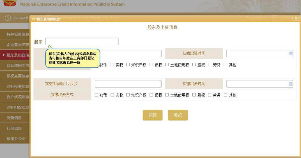Click the 取消 button
The height and width of the screenshot is (158, 301).
click(178, 115)
